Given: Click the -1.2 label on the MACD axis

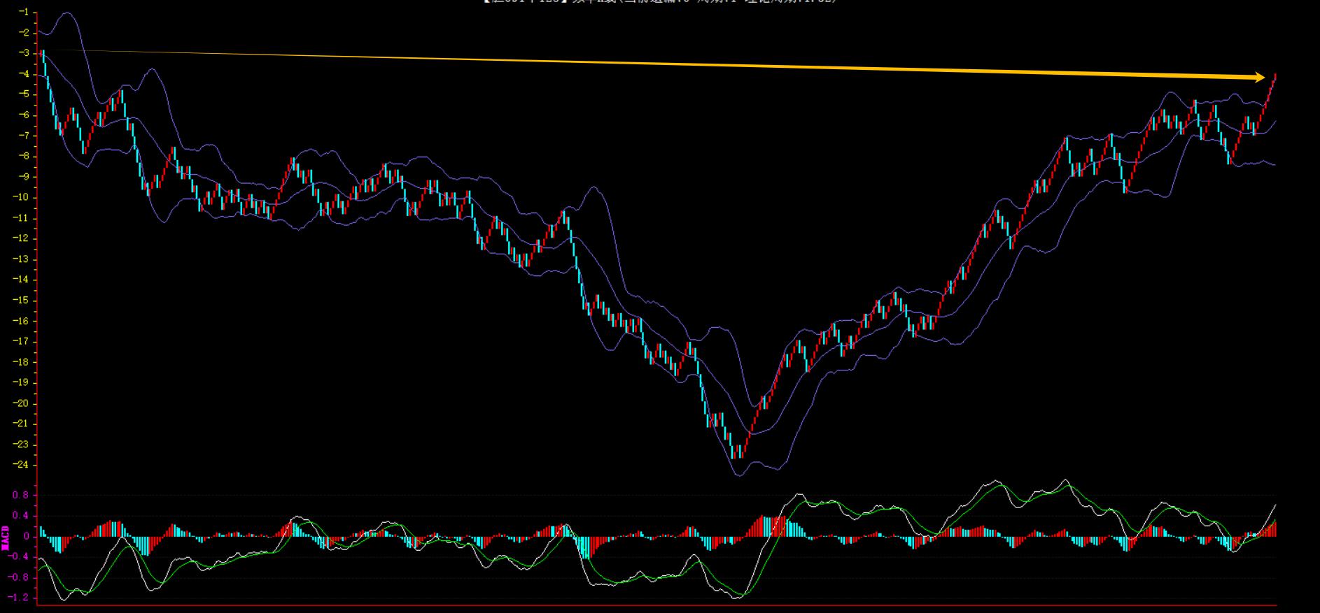Looking at the screenshot, I should pyautogui.click(x=20, y=598).
